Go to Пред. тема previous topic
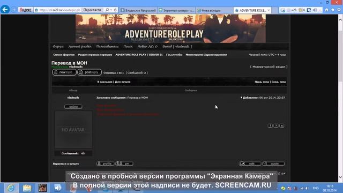Screen dimensions: 343x193 click(x=262, y=82)
